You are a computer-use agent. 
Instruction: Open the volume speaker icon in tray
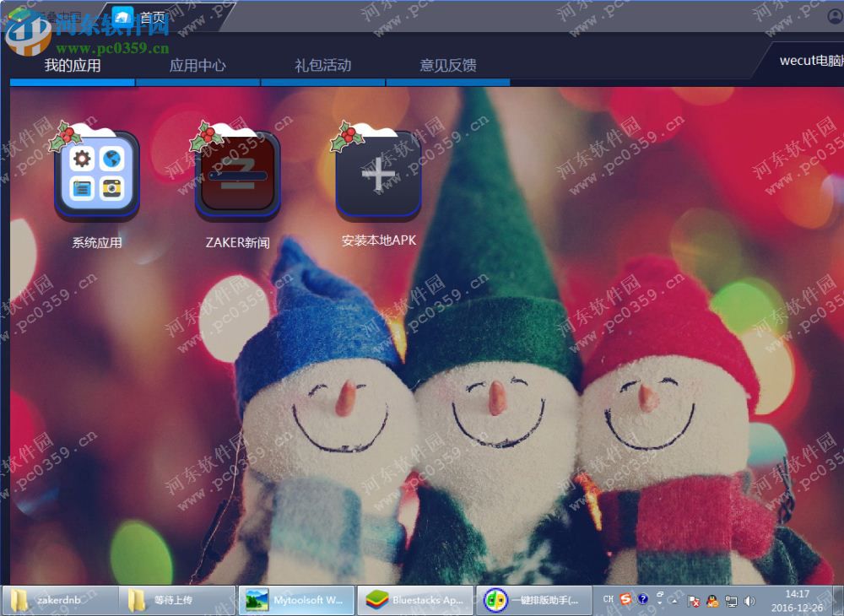point(749,601)
